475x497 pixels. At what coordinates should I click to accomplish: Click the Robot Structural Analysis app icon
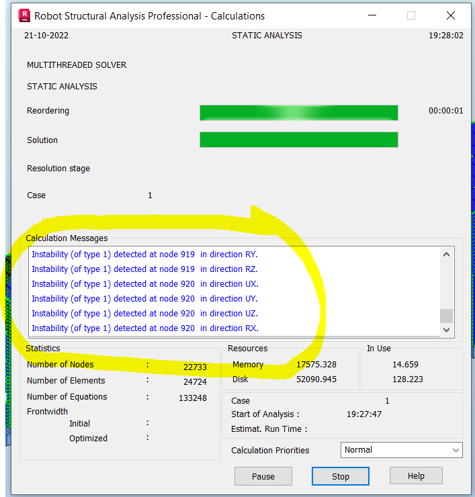[24, 15]
